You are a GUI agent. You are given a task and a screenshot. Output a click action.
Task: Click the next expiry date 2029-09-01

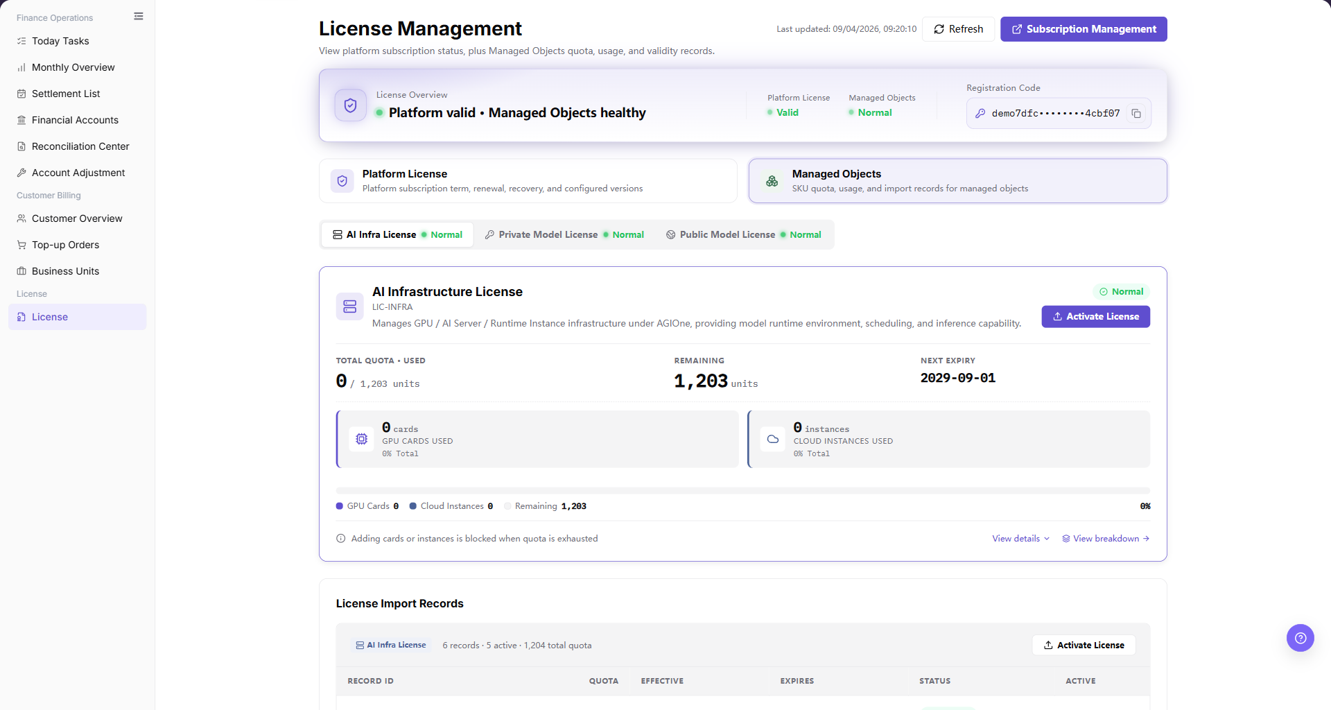point(958,378)
